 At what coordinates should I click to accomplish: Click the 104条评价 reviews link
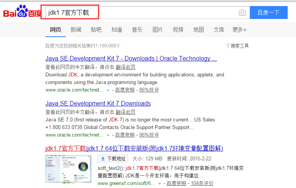[x=202, y=183]
